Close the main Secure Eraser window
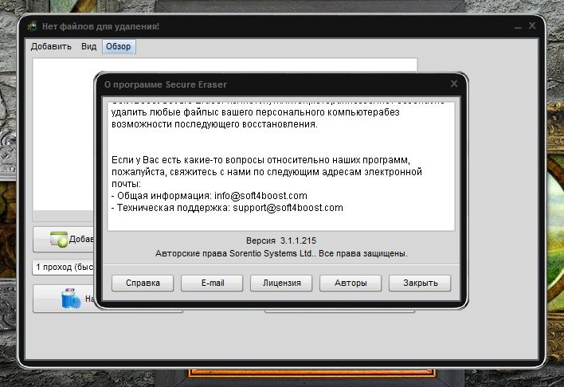564x387 pixels. click(x=532, y=26)
